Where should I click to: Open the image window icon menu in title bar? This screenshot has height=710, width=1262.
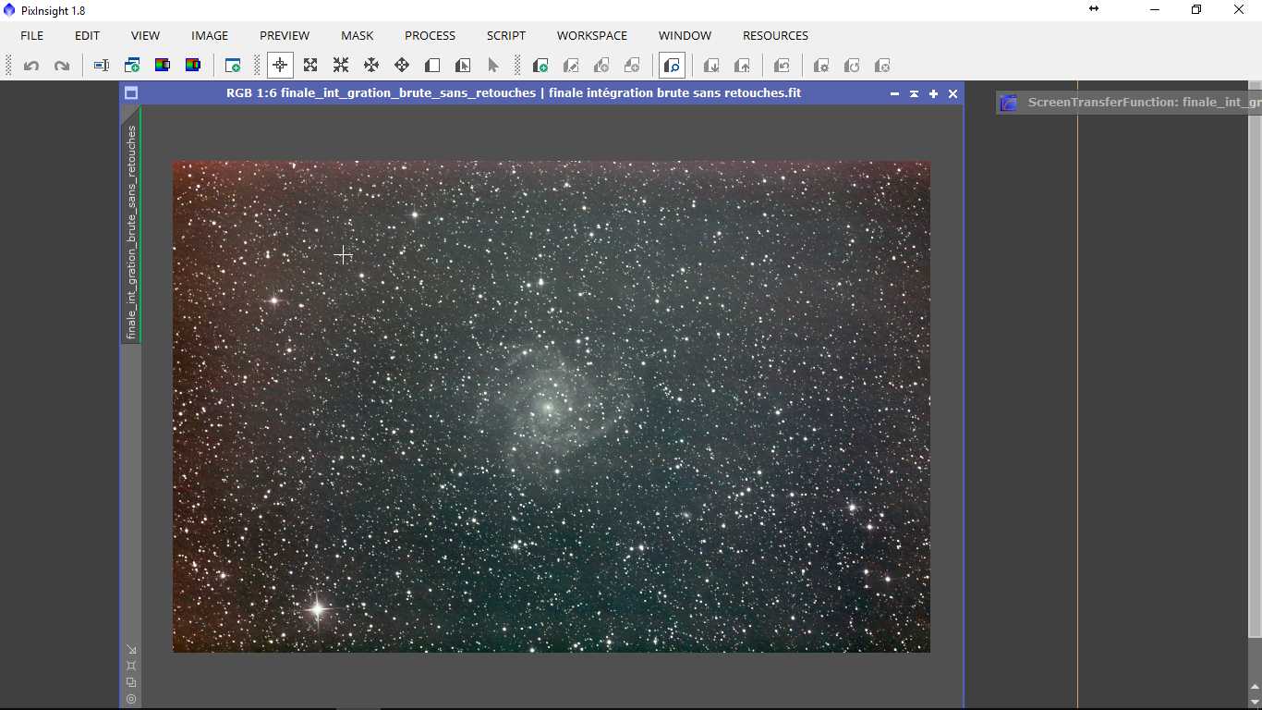pos(131,93)
